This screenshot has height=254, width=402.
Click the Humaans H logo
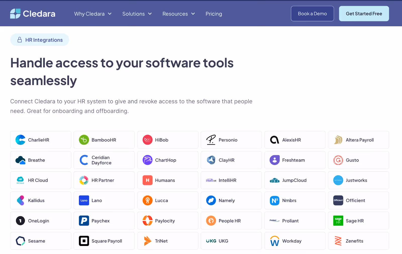pos(147,180)
